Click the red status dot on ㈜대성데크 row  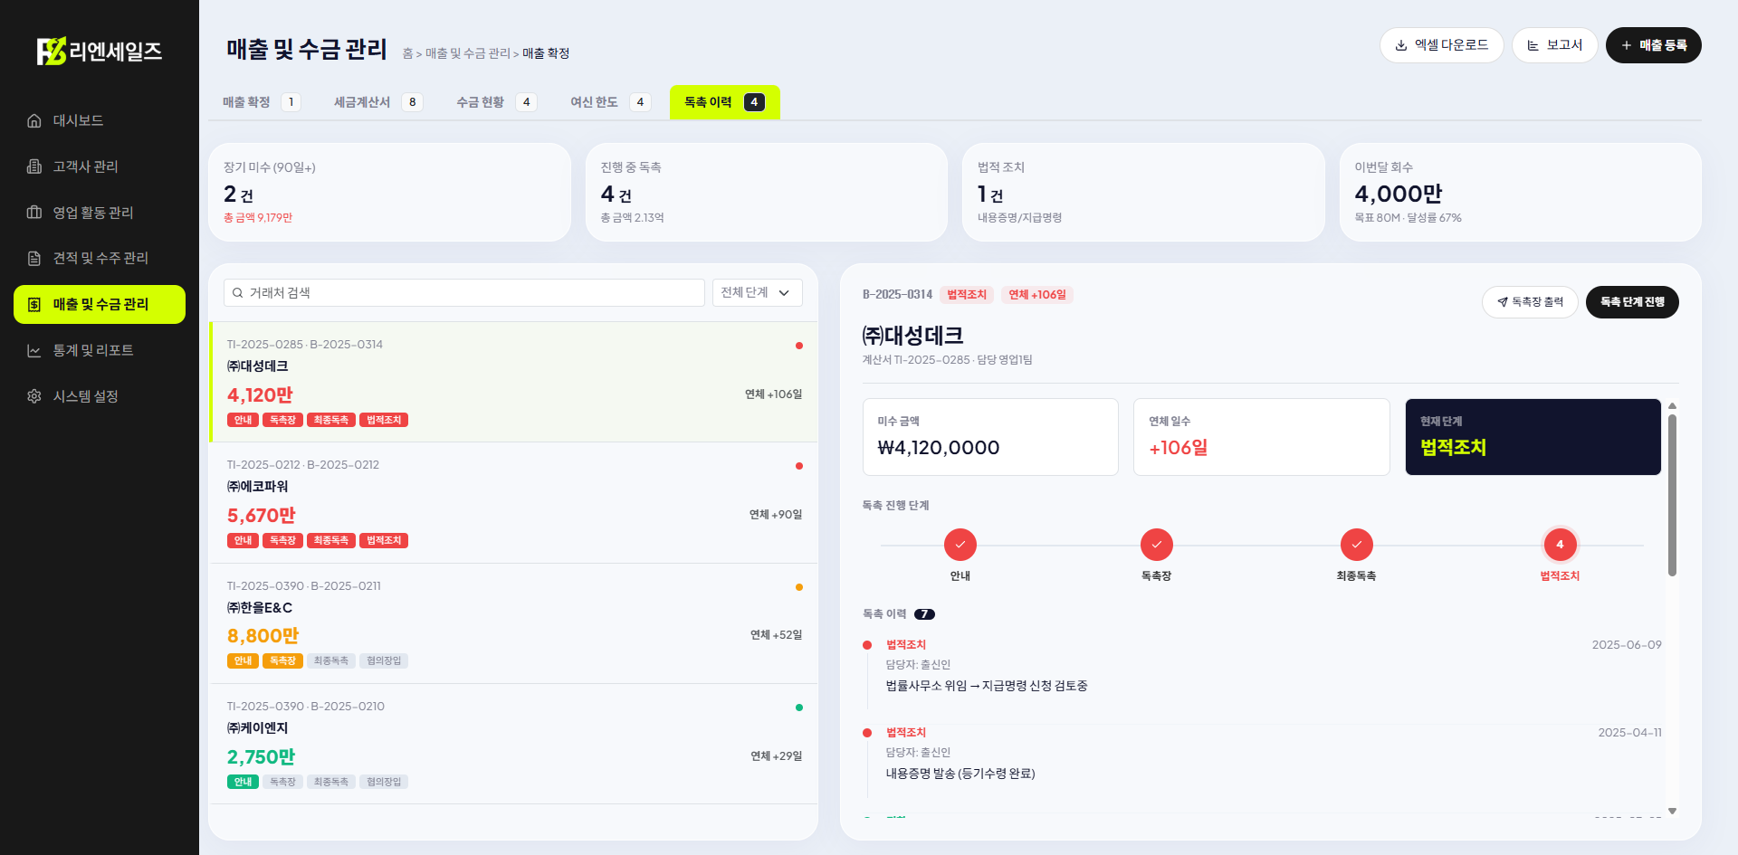[x=799, y=346]
